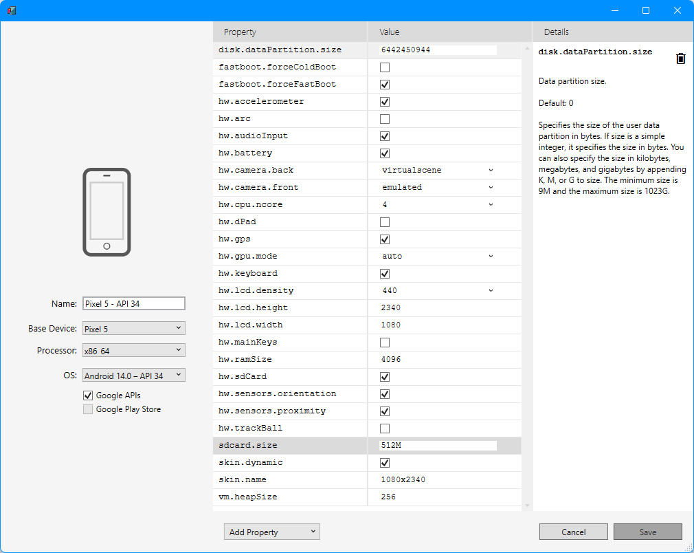Click the device Name input field
694x553 pixels.
pos(133,303)
